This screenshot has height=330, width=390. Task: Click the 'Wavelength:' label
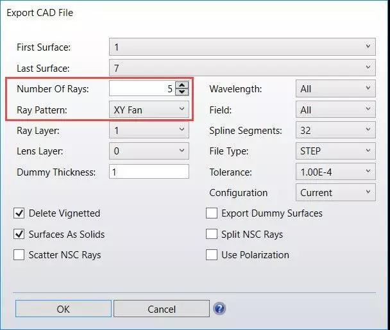(x=236, y=89)
